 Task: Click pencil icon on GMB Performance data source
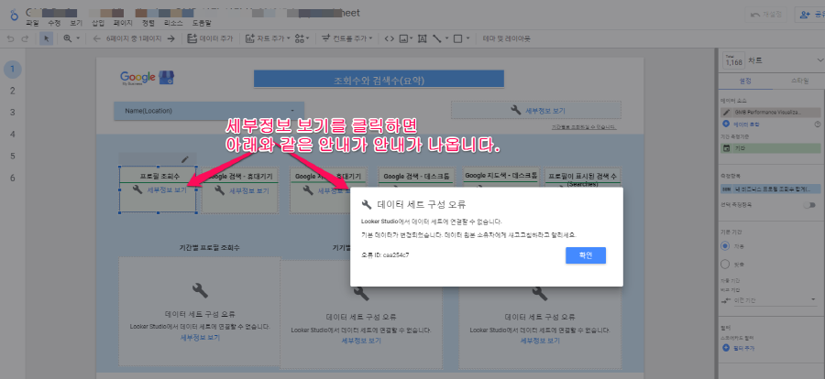point(727,112)
